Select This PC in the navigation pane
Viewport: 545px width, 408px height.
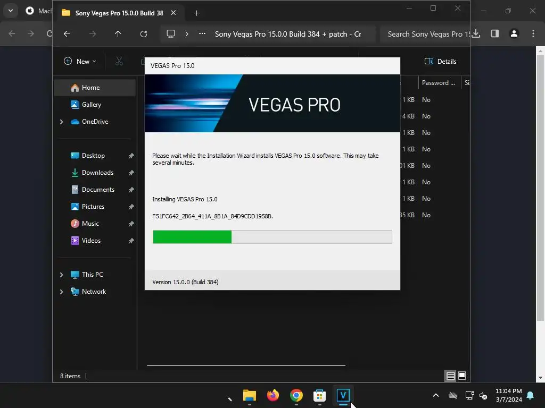click(93, 275)
